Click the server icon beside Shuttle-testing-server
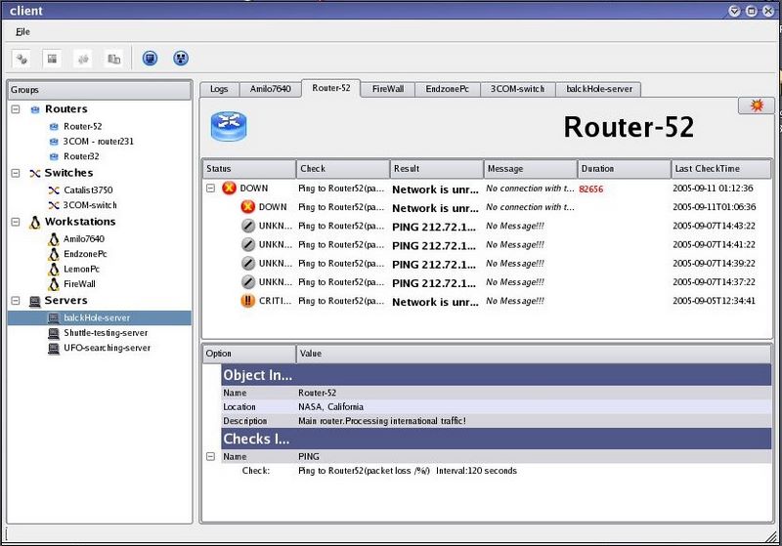This screenshot has height=546, width=782. pyautogui.click(x=55, y=333)
